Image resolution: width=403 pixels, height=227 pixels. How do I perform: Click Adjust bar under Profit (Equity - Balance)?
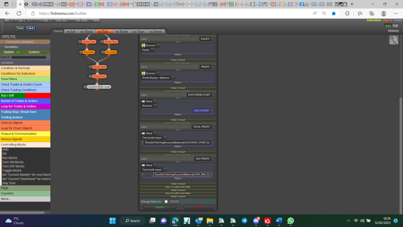coord(178,83)
